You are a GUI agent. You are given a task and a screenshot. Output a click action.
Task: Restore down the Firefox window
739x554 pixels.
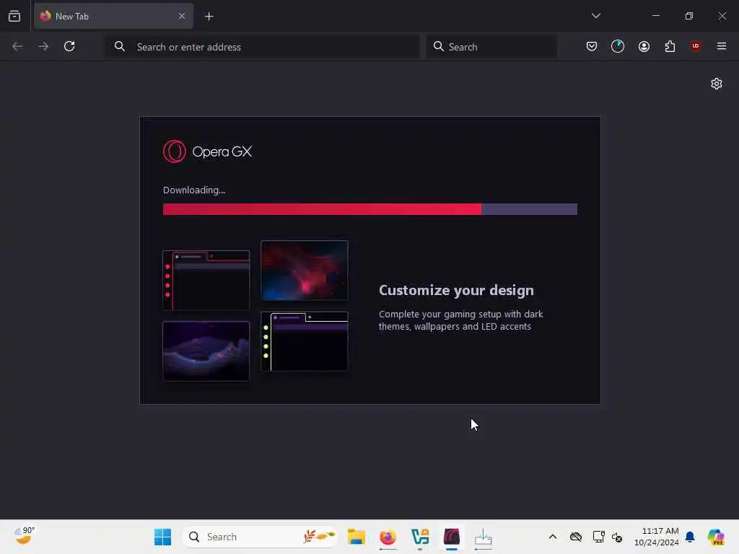689,16
